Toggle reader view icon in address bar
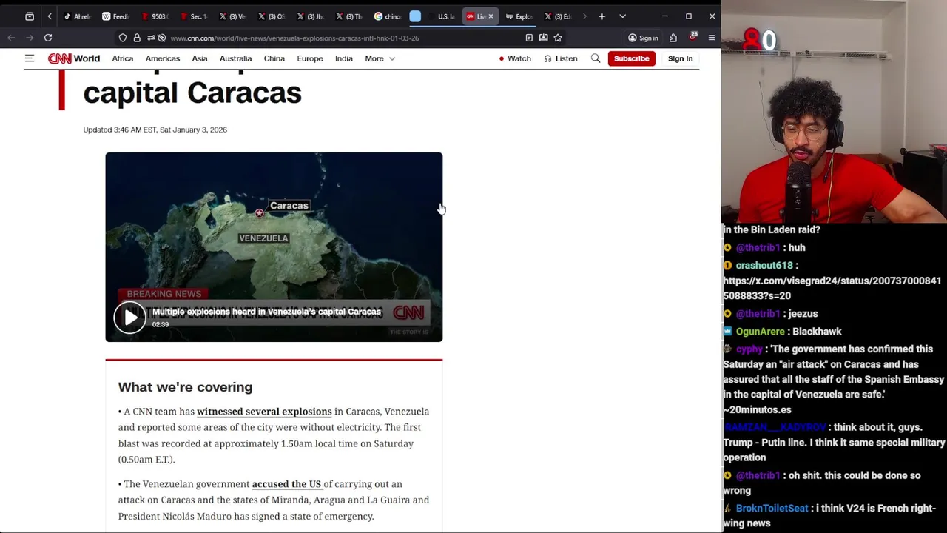 pyautogui.click(x=529, y=38)
